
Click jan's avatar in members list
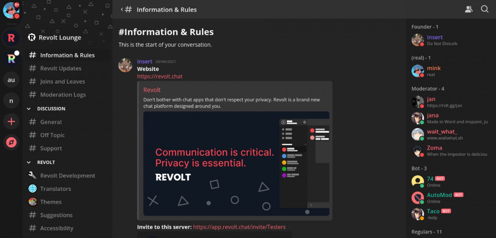417,102
